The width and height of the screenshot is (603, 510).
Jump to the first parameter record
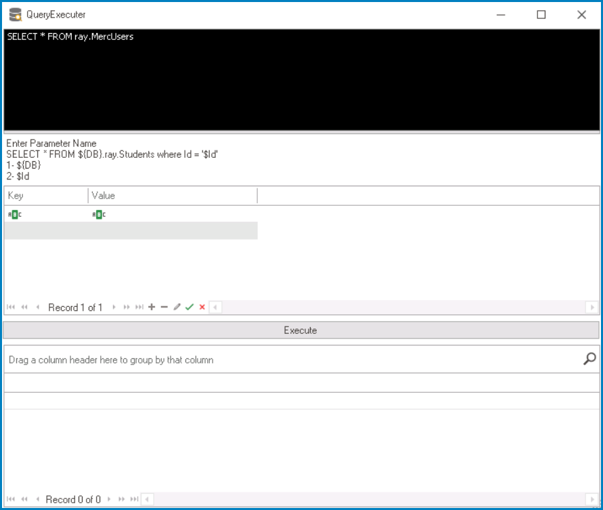[x=9, y=307]
